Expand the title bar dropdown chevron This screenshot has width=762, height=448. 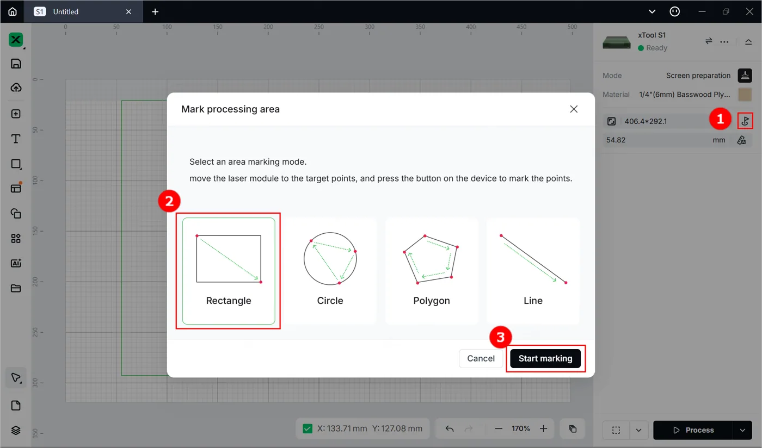[652, 11]
